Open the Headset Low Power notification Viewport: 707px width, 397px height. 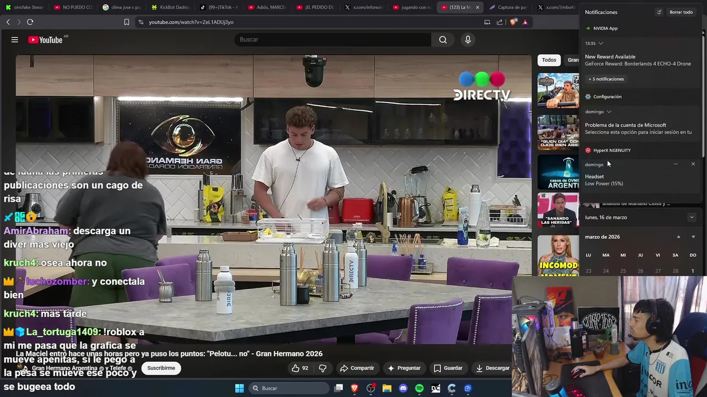(640, 180)
